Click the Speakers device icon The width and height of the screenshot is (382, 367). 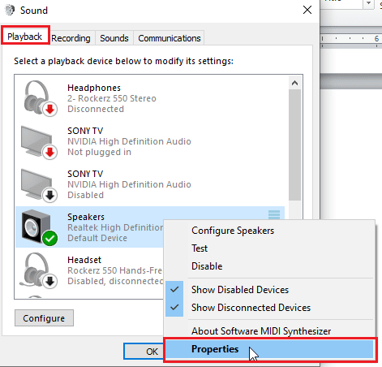[x=40, y=227]
